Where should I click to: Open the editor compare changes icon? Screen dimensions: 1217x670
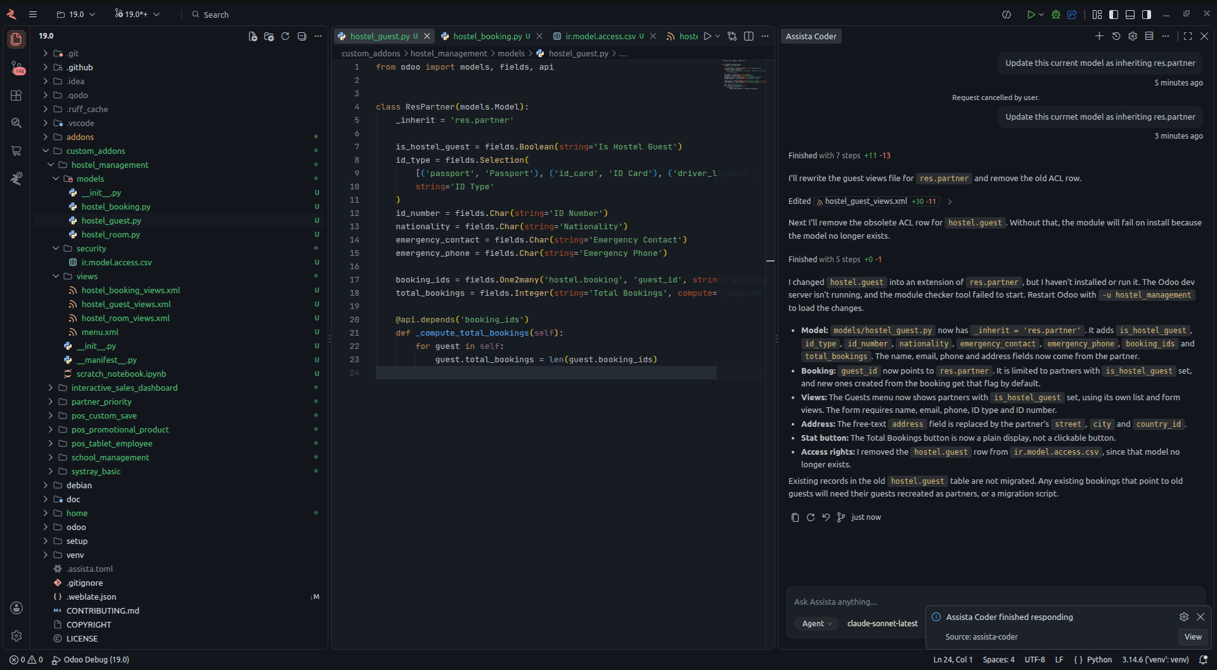pyautogui.click(x=732, y=36)
